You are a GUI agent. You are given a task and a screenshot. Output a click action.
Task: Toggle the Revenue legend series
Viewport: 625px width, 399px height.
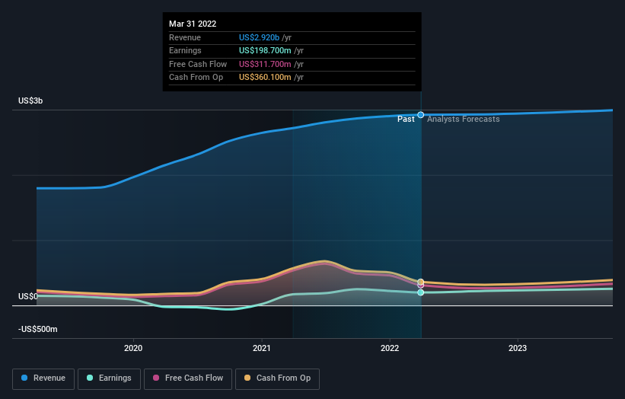43,378
